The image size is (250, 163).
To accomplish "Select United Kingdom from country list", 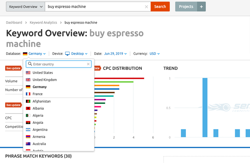I will [58, 80].
